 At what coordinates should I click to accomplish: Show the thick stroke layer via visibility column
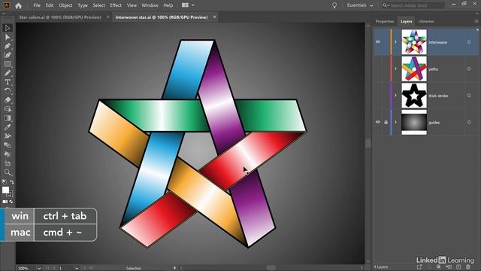click(378, 96)
